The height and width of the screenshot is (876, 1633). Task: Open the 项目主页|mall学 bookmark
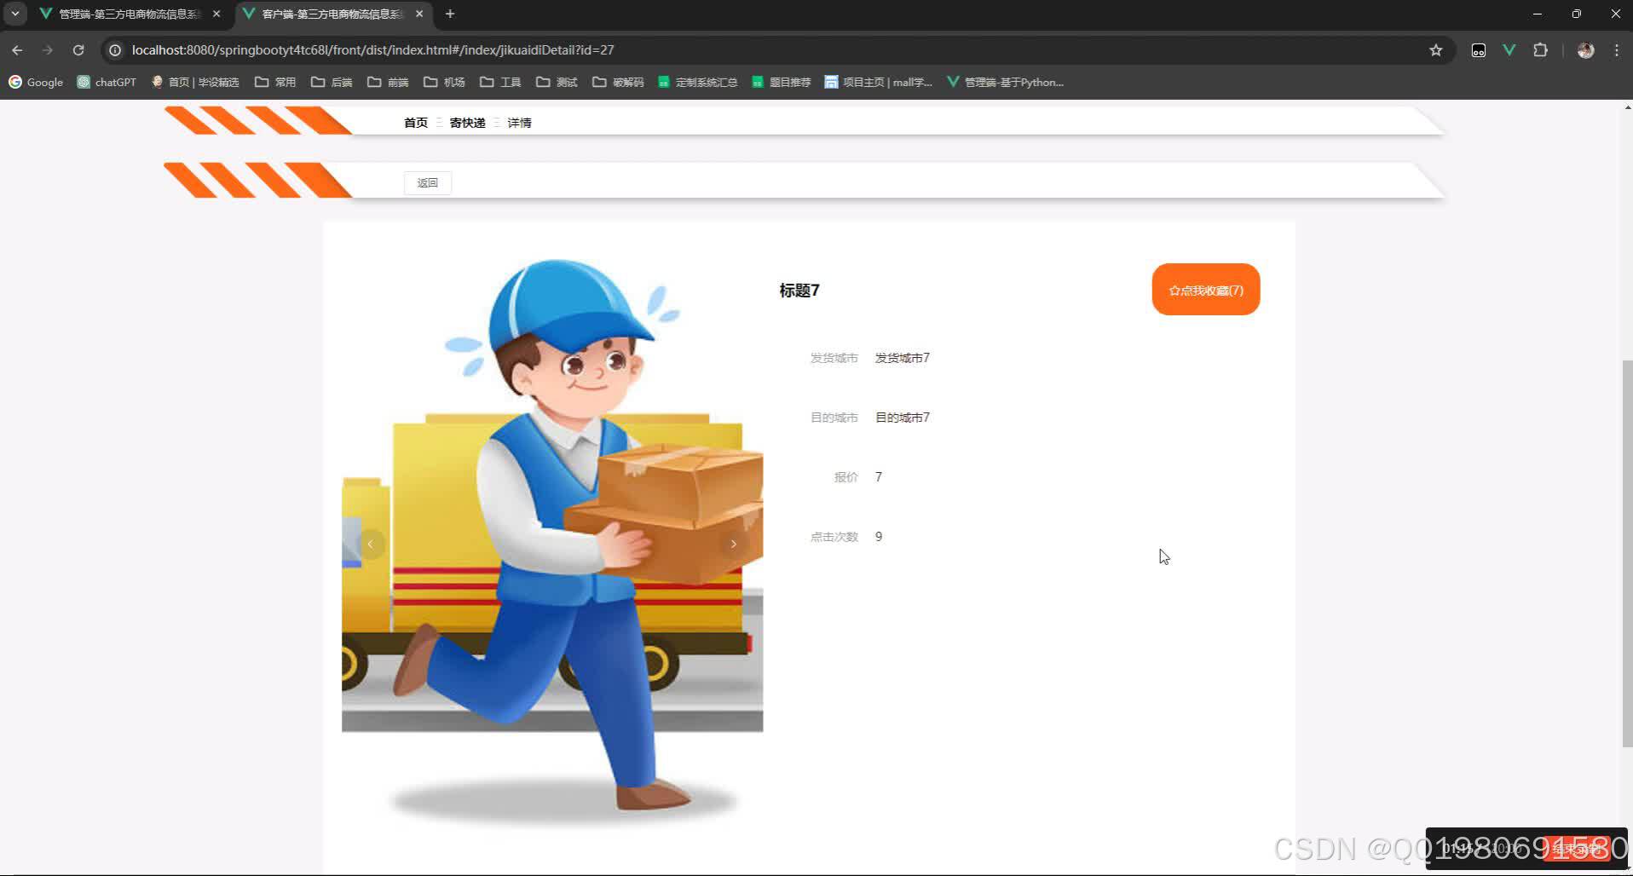[877, 82]
